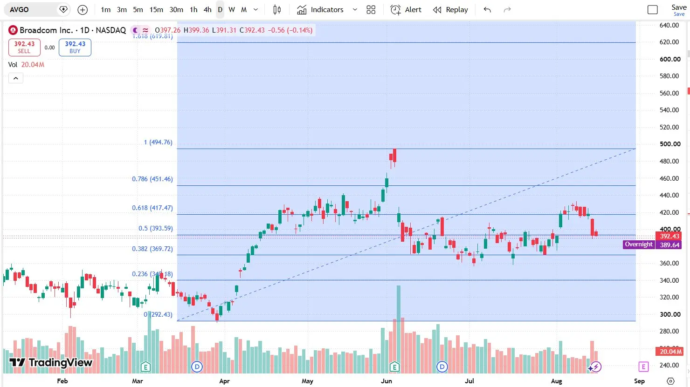Open the June earnings E marker

394,367
